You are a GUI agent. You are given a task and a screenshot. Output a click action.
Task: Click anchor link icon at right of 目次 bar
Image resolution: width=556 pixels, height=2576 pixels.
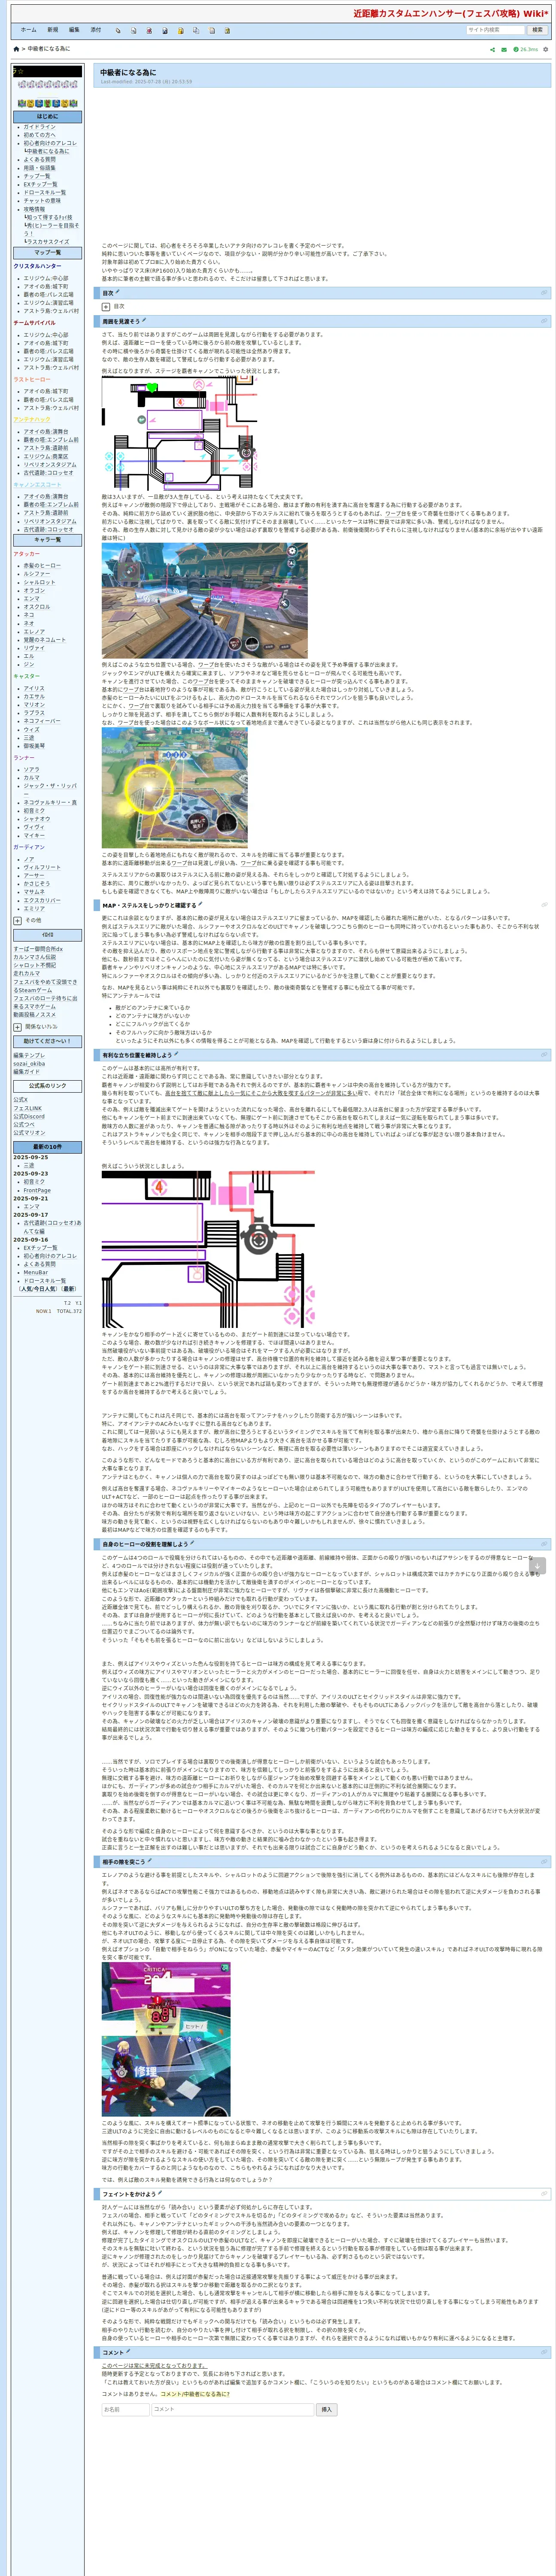544,293
